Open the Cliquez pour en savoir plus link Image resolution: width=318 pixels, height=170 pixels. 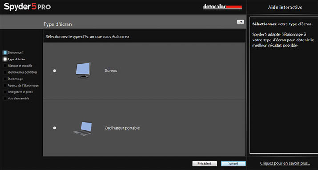point(285,163)
